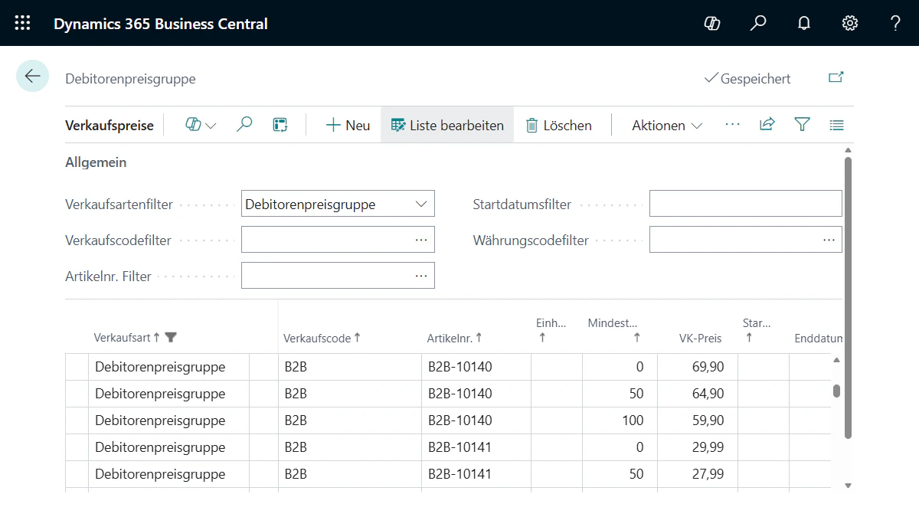The height and width of the screenshot is (517, 919).
Task: Click the analysis mode icon in the toolbar
Action: click(280, 125)
